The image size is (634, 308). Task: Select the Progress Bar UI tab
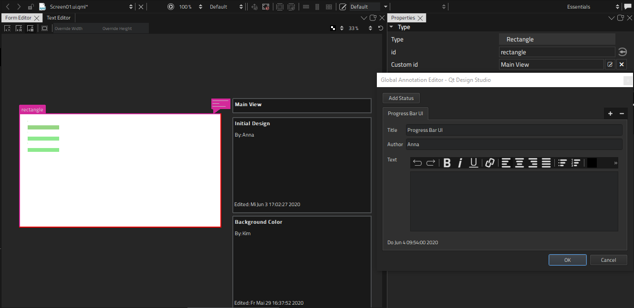[405, 113]
